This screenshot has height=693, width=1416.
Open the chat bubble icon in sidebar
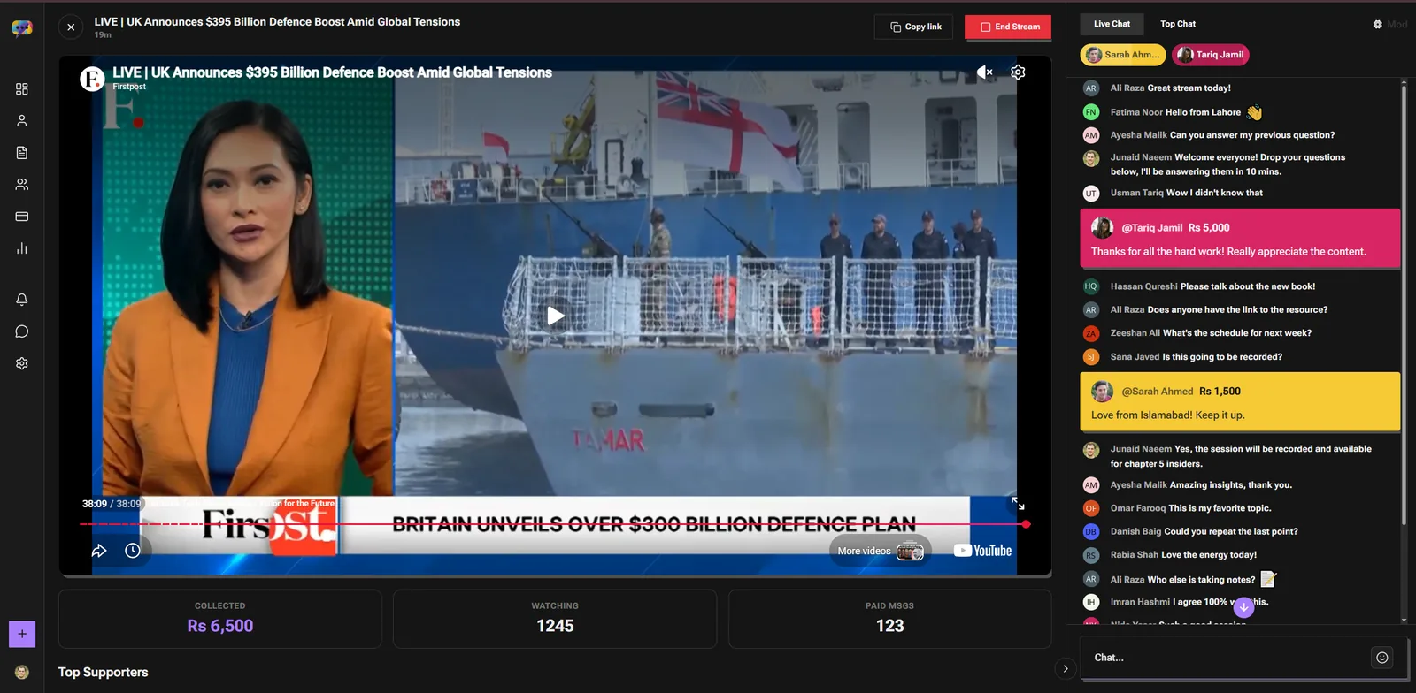(22, 331)
